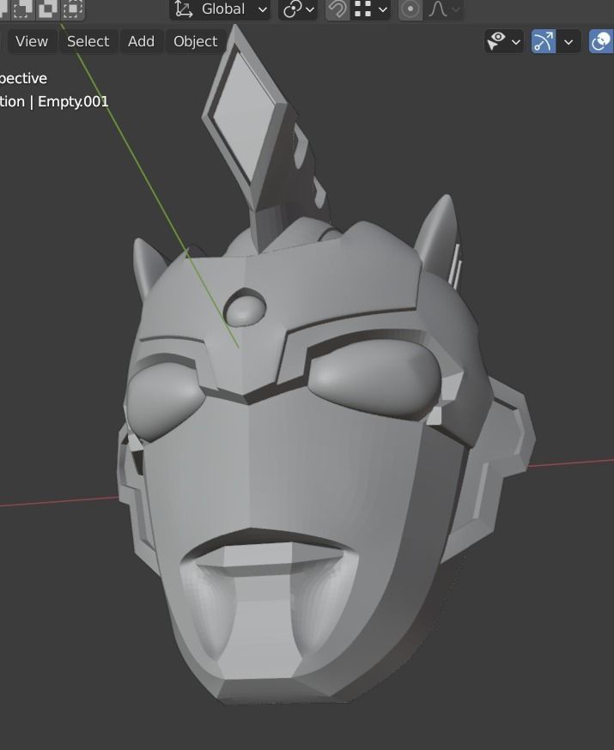Toggle the viewport overlays button

pyautogui.click(x=602, y=41)
